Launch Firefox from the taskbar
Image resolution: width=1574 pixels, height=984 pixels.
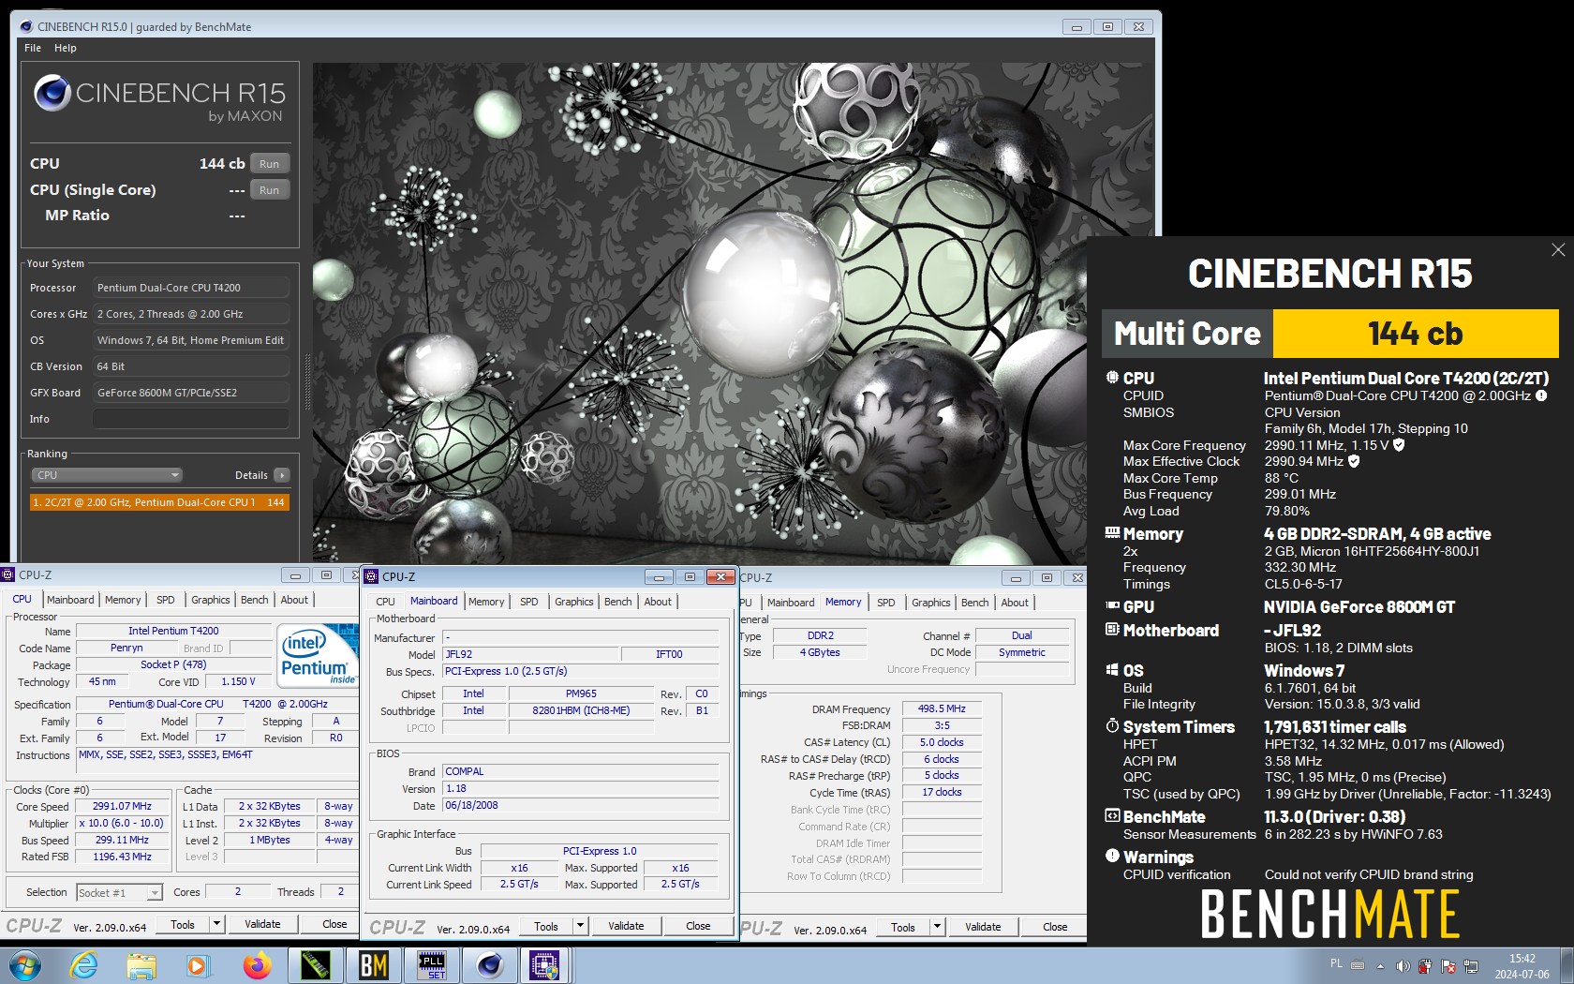(257, 965)
